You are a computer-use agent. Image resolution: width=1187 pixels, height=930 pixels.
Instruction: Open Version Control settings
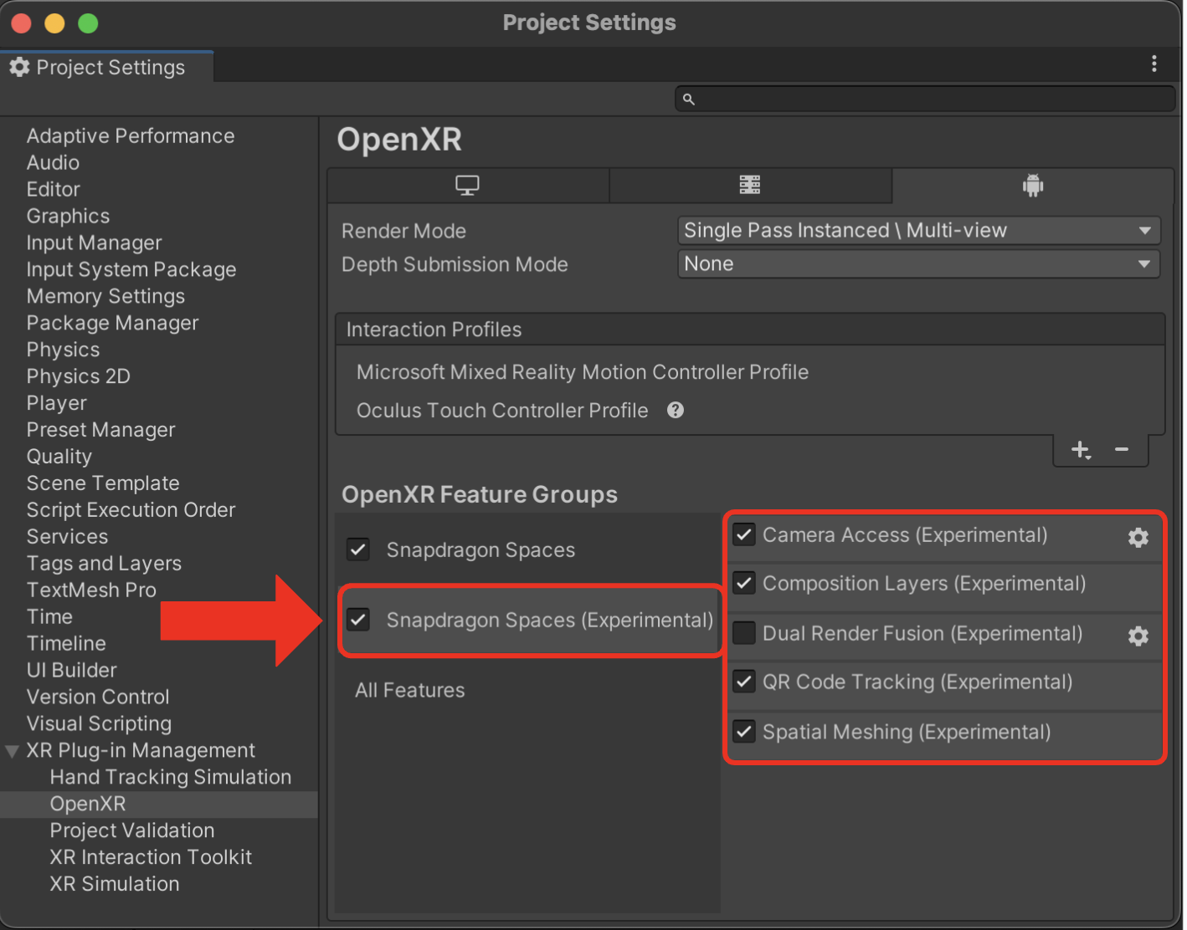click(98, 697)
